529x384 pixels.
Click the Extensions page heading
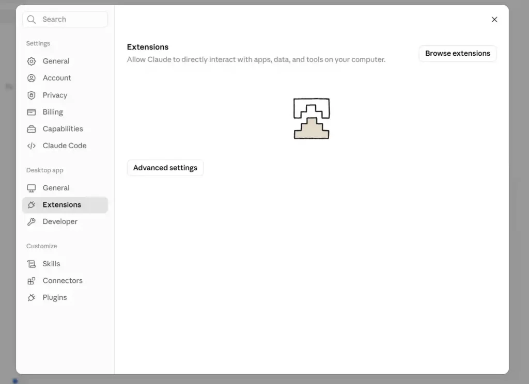pos(147,47)
